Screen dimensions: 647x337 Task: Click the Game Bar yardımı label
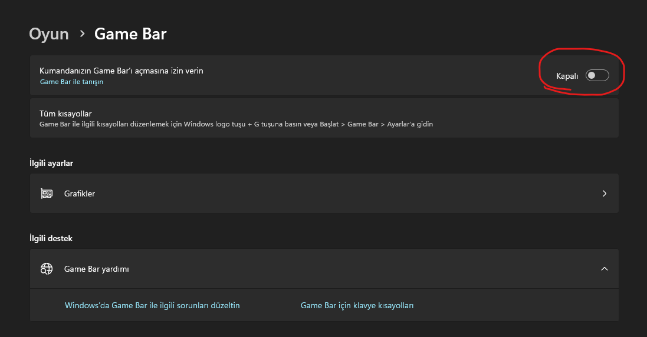point(97,269)
